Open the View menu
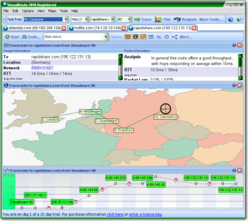Screen dimensions: 248x221 (41, 11)
